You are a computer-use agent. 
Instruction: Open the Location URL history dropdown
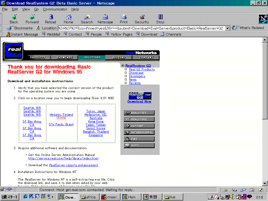point(227,28)
